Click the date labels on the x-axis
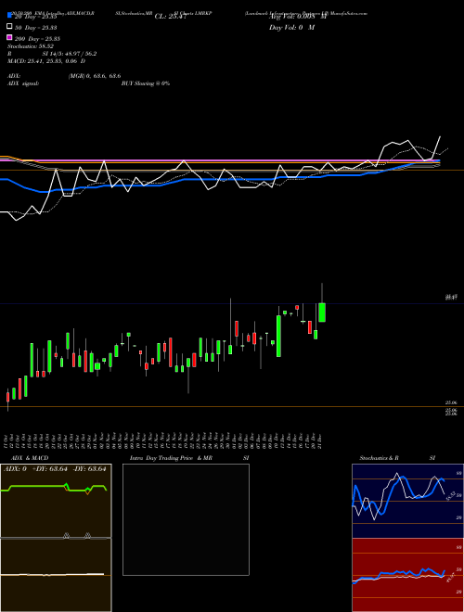 (x=163, y=440)
